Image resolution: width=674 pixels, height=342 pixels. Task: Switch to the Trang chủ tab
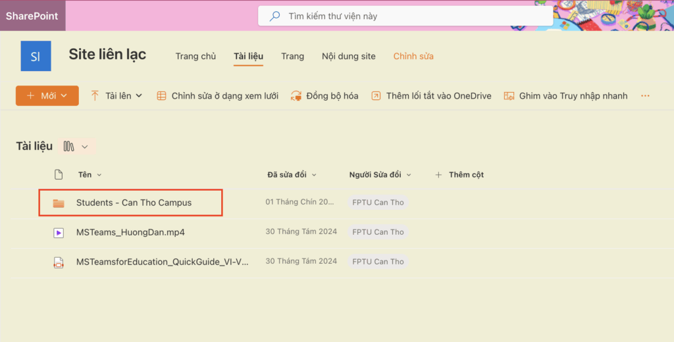click(195, 56)
